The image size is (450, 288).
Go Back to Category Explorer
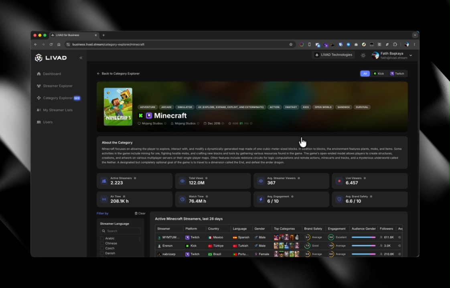click(118, 74)
